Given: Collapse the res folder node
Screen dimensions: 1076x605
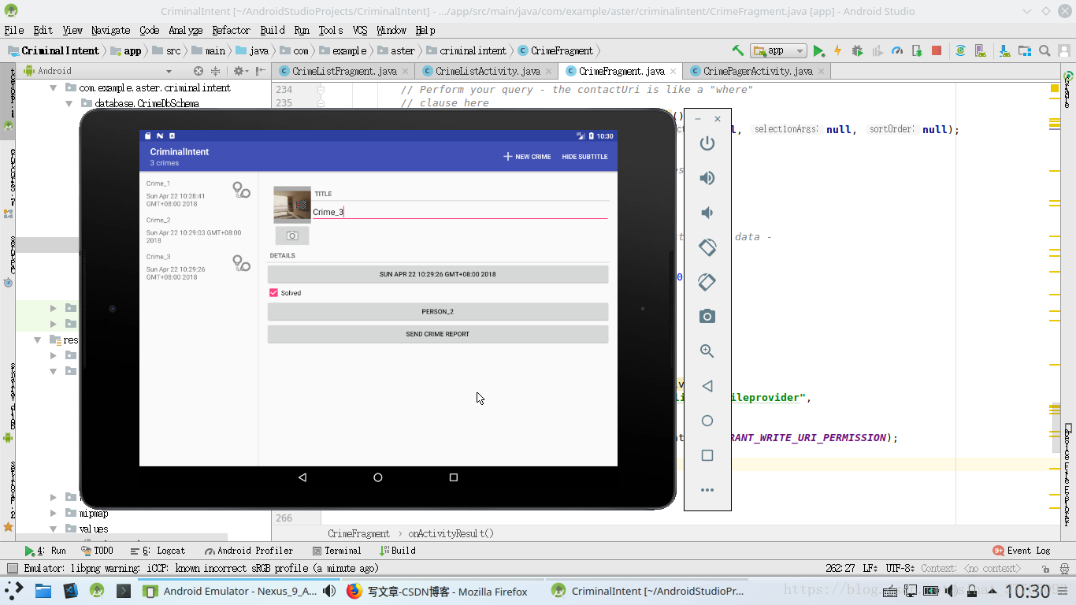Looking at the screenshot, I should click(x=38, y=340).
